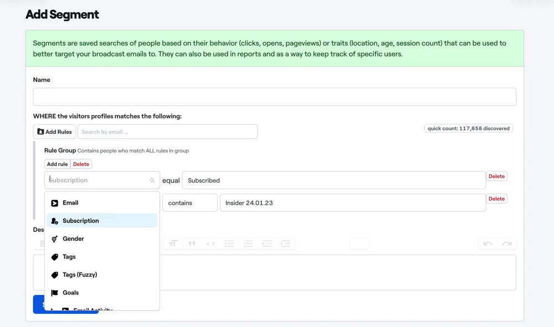554x327 pixels.
Task: Insert a blockquote in the editor
Action: point(192,244)
